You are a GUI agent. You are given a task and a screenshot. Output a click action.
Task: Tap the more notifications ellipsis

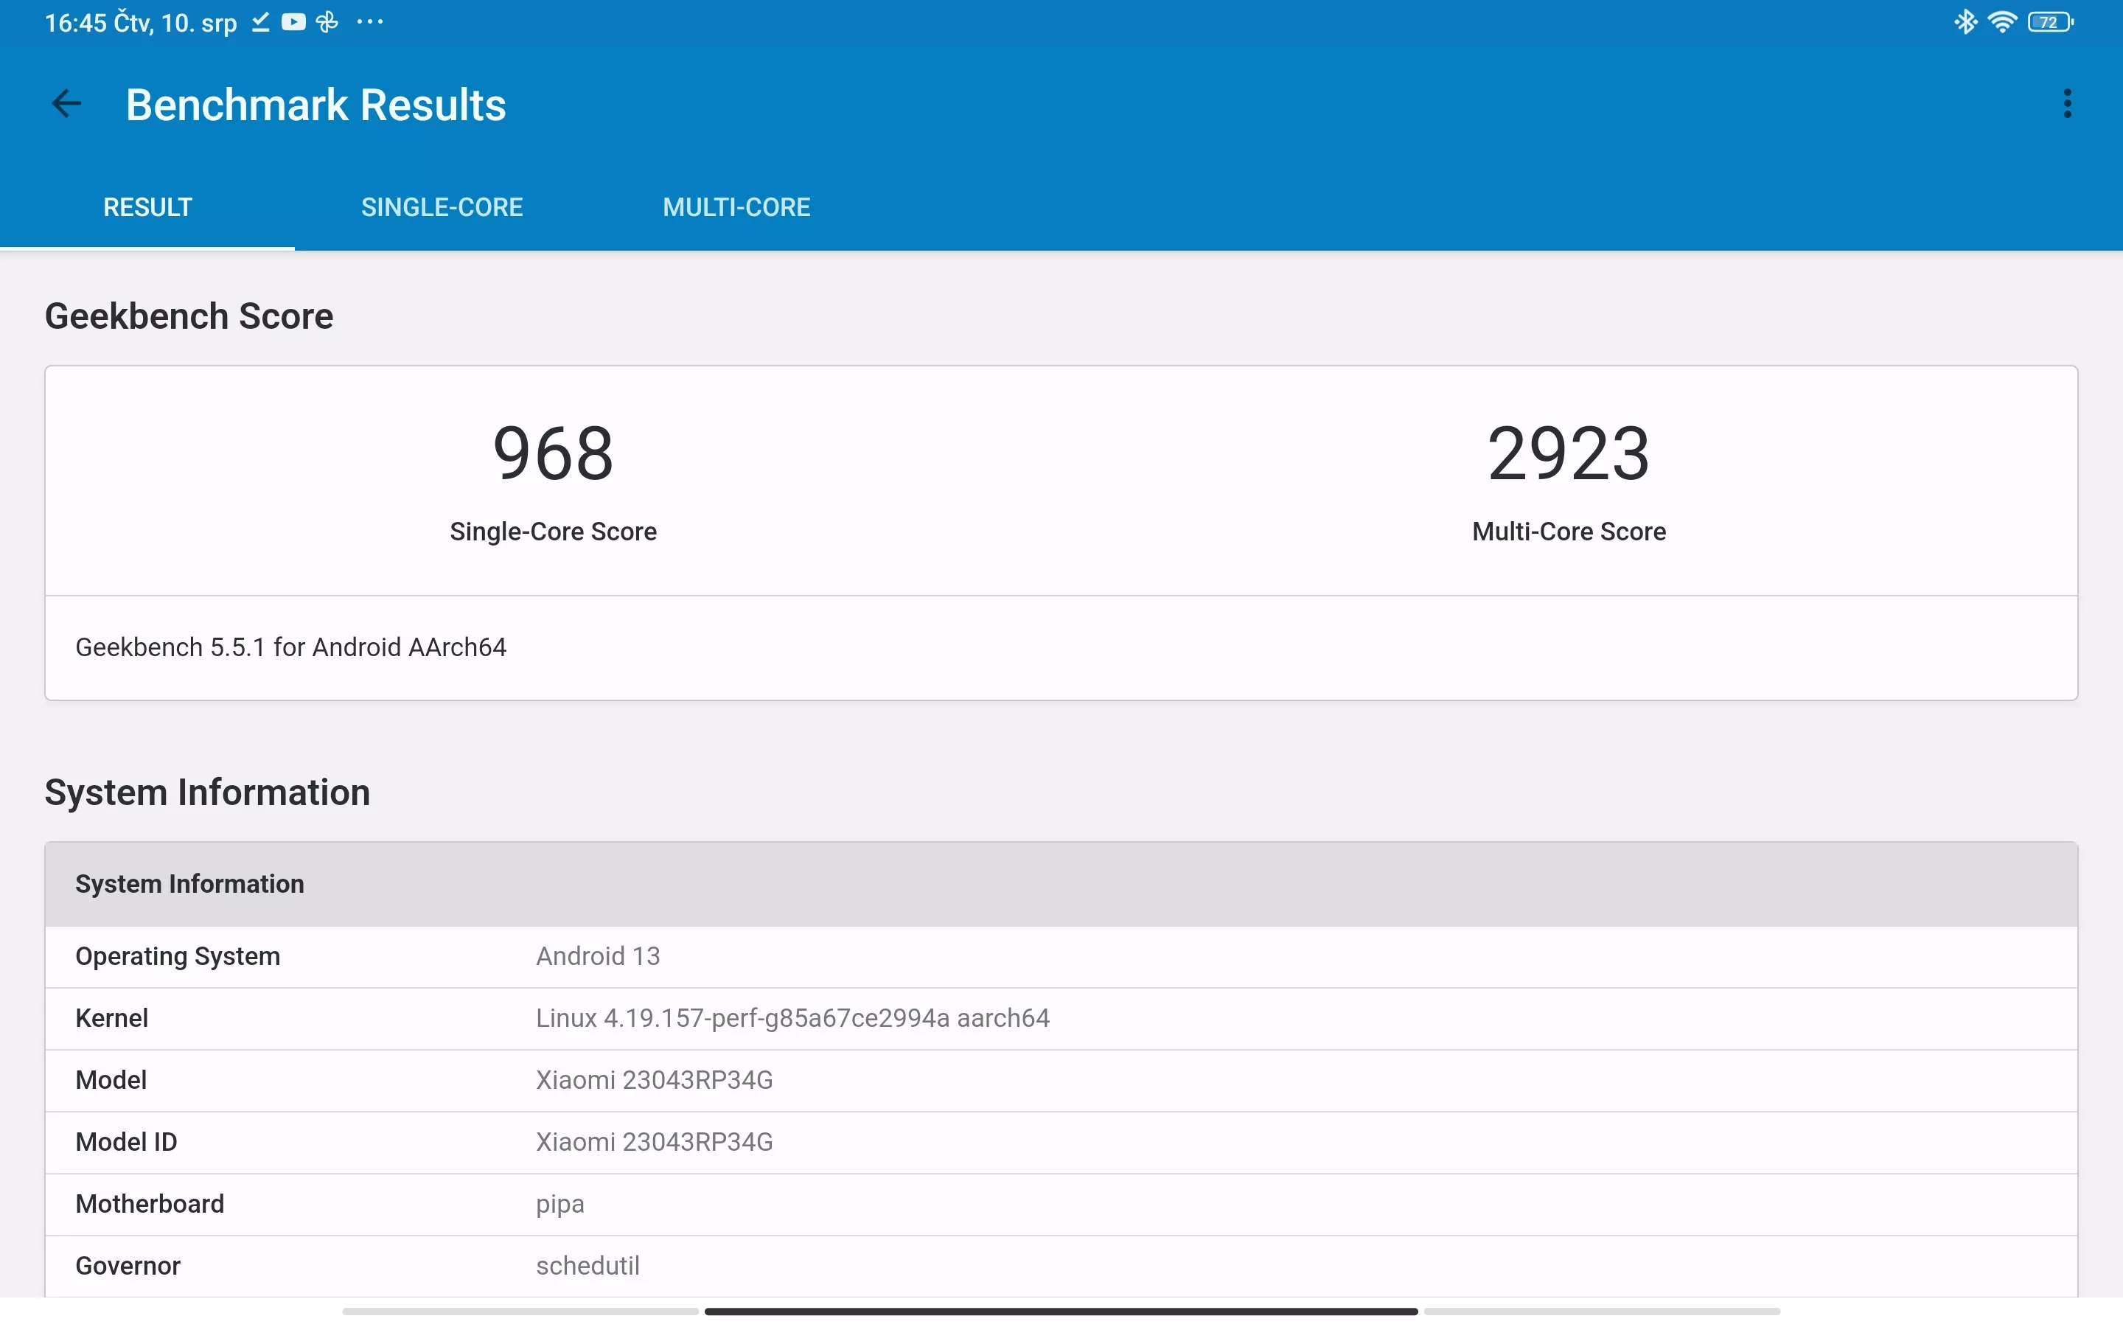[370, 22]
